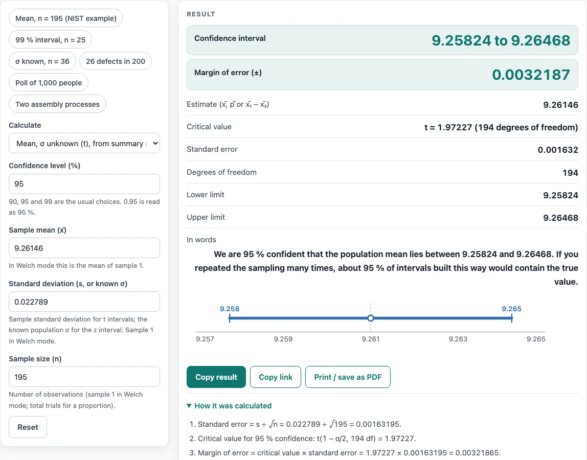The height and width of the screenshot is (460, 587).
Task: Click the Estimate row value
Action: click(x=560, y=105)
